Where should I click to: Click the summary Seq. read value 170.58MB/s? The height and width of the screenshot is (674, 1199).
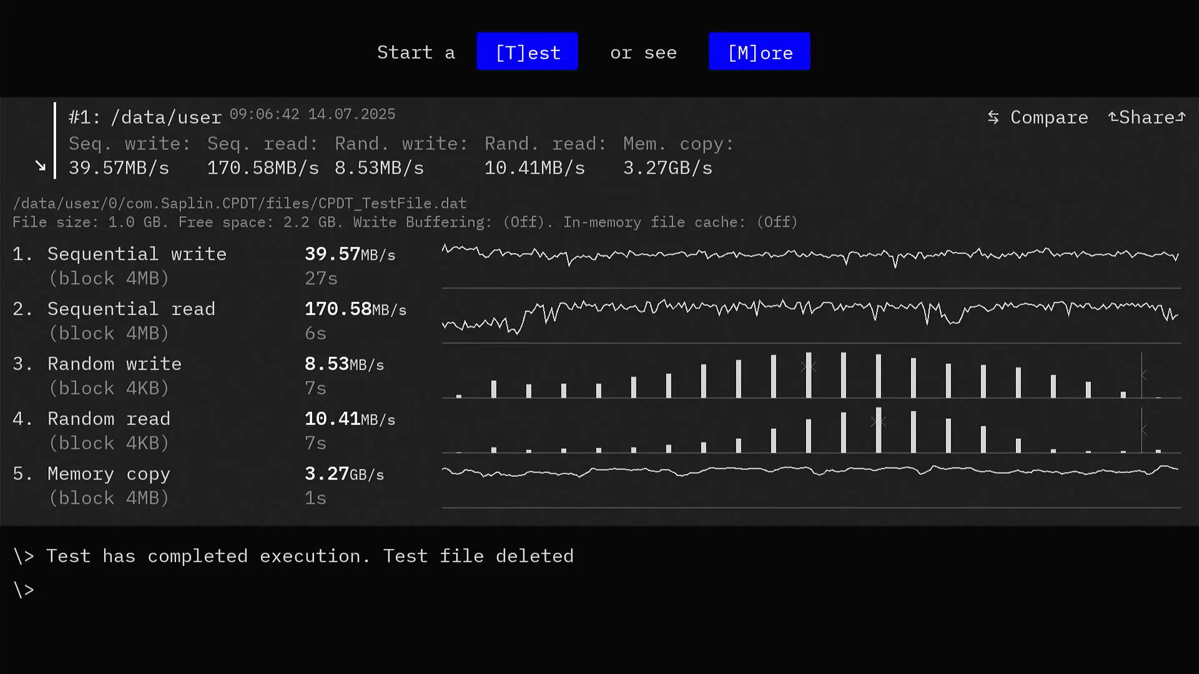[x=263, y=168]
